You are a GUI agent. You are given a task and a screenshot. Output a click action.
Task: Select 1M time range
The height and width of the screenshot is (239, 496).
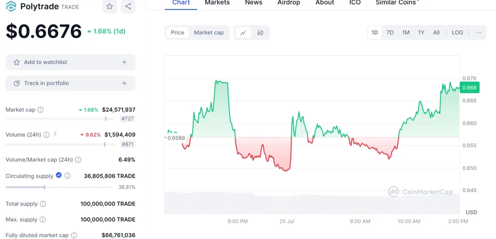tap(406, 33)
